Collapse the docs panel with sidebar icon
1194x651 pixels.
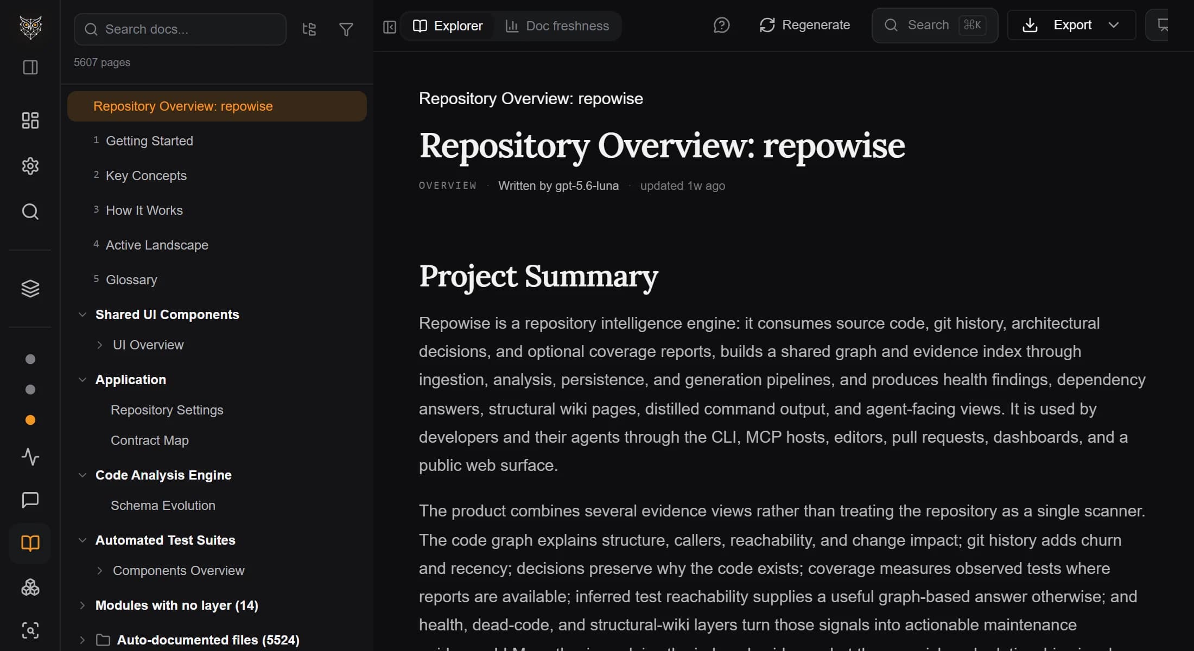(390, 27)
